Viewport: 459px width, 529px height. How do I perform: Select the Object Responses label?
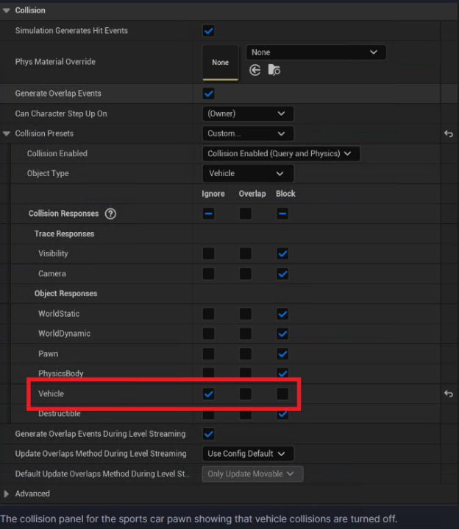point(65,293)
